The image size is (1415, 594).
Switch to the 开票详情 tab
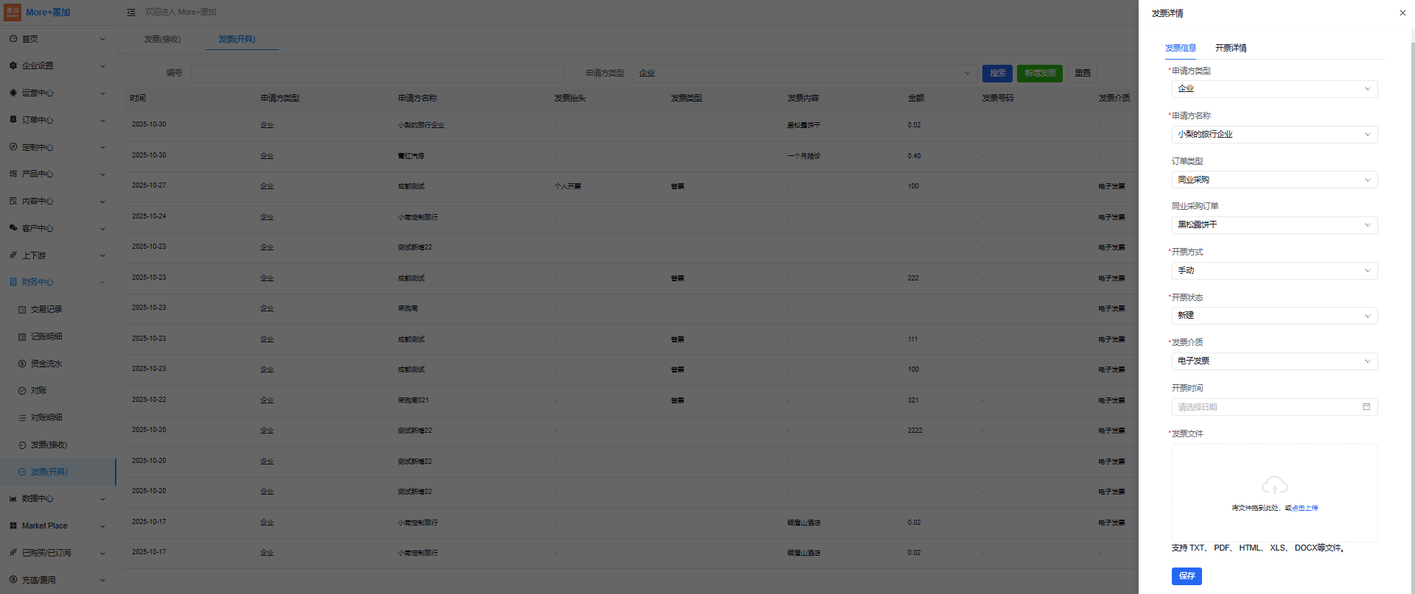click(x=1230, y=48)
